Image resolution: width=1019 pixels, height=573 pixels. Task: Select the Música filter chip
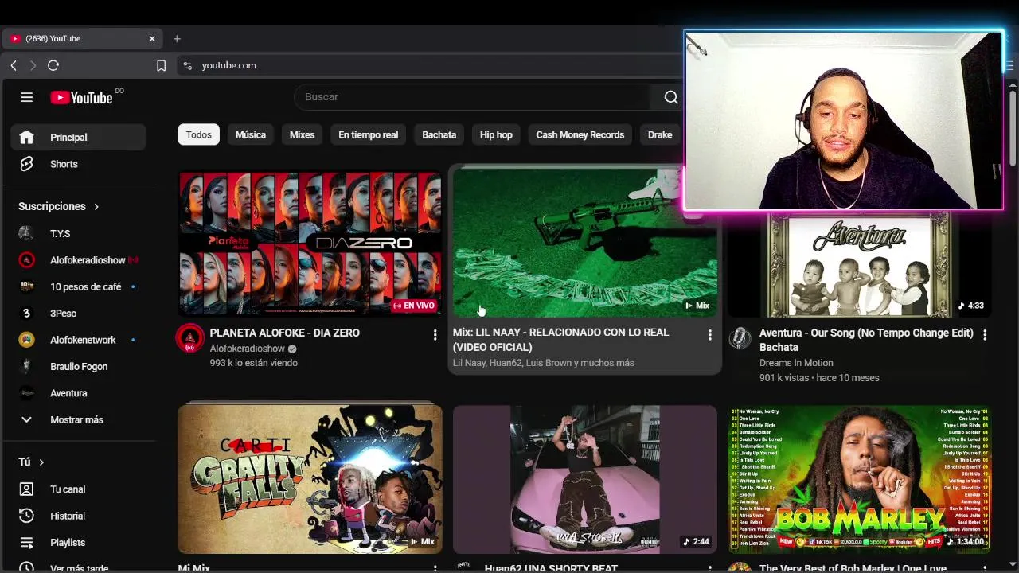point(251,134)
